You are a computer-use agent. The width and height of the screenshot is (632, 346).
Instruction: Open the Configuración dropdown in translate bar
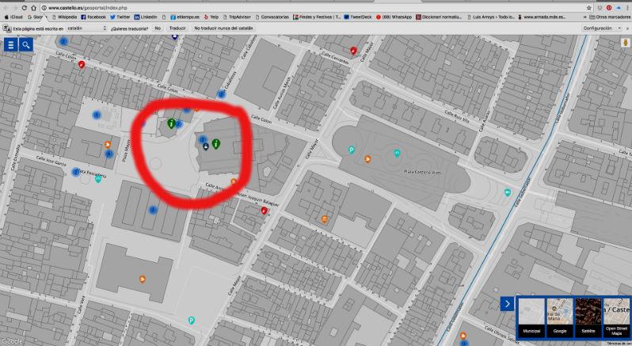600,28
